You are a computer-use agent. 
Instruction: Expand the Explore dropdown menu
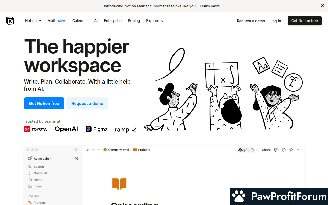click(155, 21)
